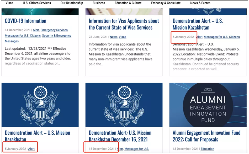Follow the Security & Emergency tag link
The image size is (249, 154).
pyautogui.click(x=56, y=36)
